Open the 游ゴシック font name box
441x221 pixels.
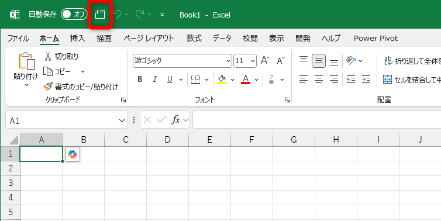pyautogui.click(x=182, y=61)
